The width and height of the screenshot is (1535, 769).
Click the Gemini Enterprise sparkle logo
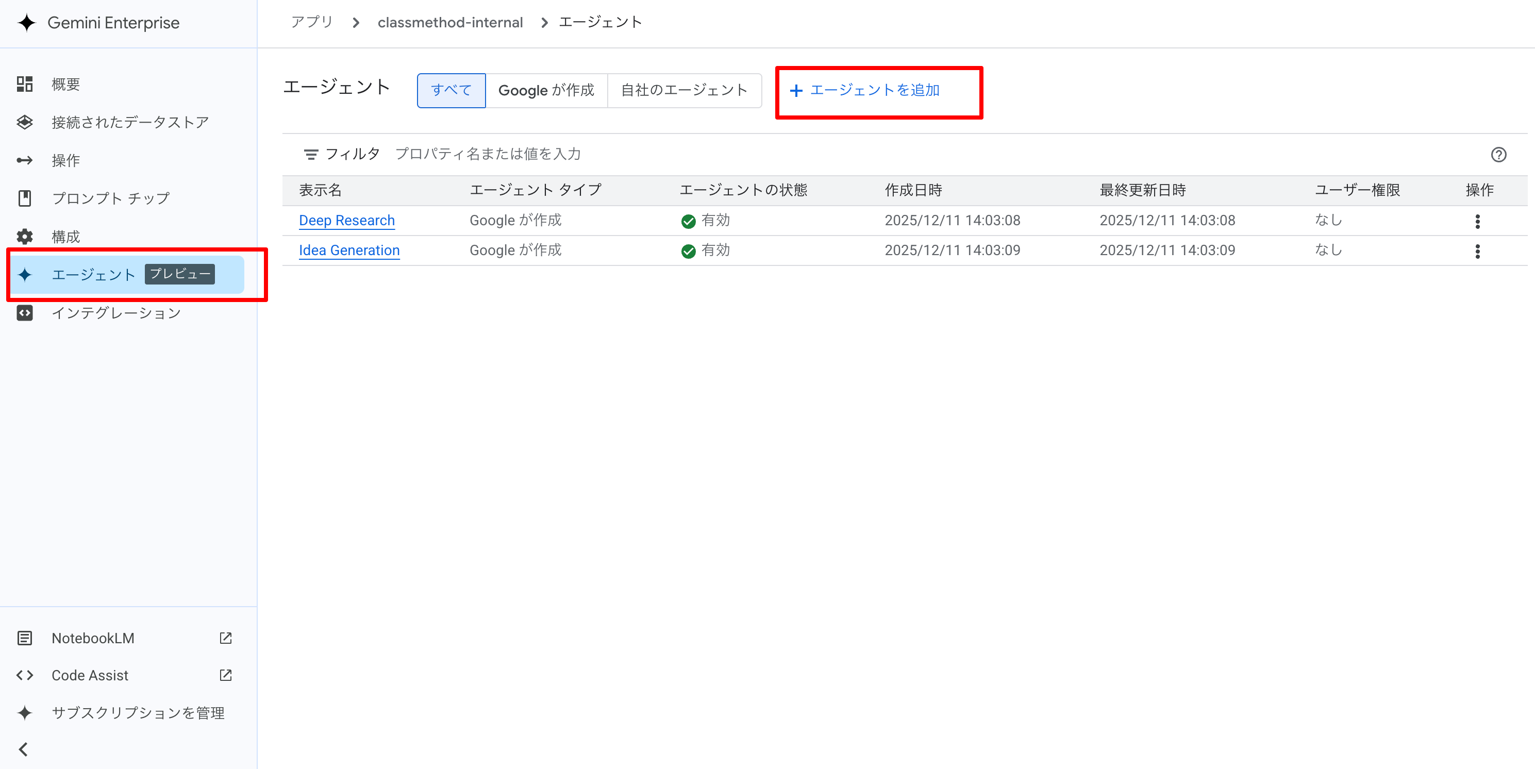(x=26, y=23)
